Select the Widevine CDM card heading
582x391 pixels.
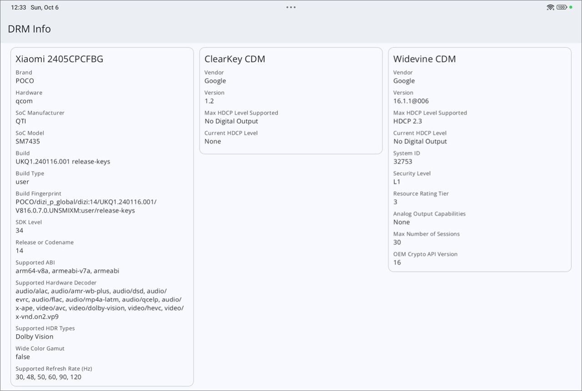click(424, 59)
